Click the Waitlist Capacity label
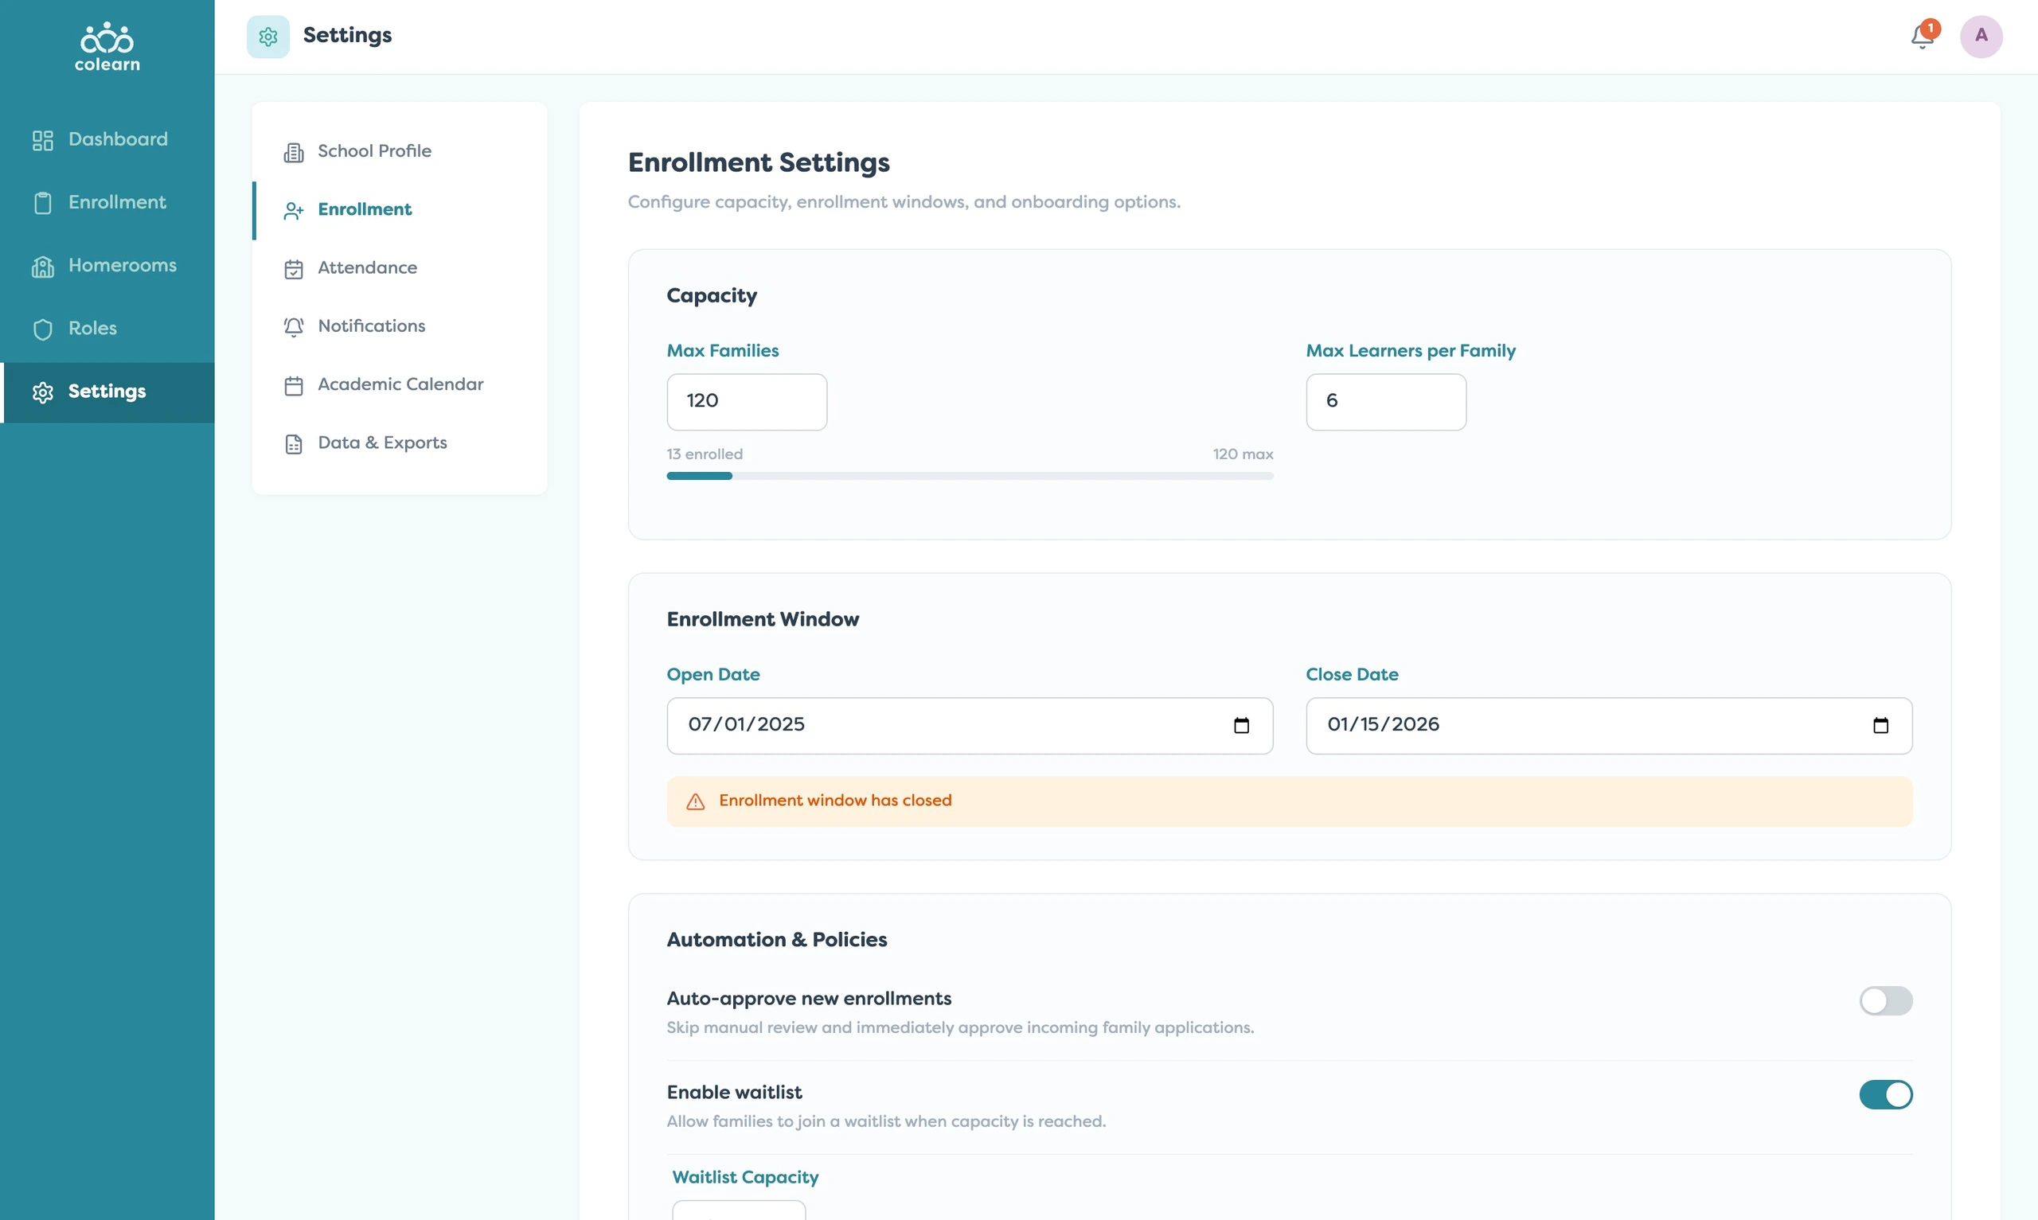This screenshot has height=1220, width=2038. click(x=745, y=1177)
